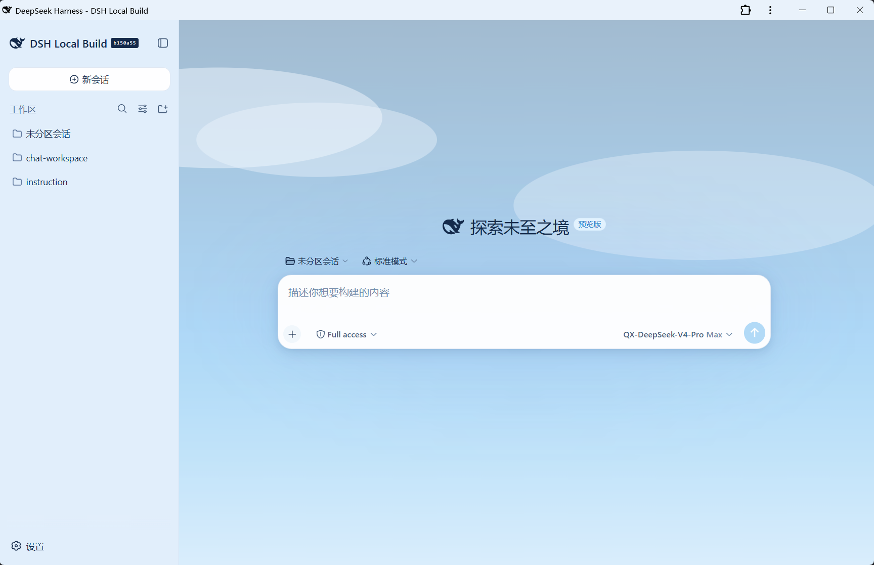This screenshot has width=874, height=565.
Task: Click the DSH Local Build whale logo
Action: tap(17, 43)
